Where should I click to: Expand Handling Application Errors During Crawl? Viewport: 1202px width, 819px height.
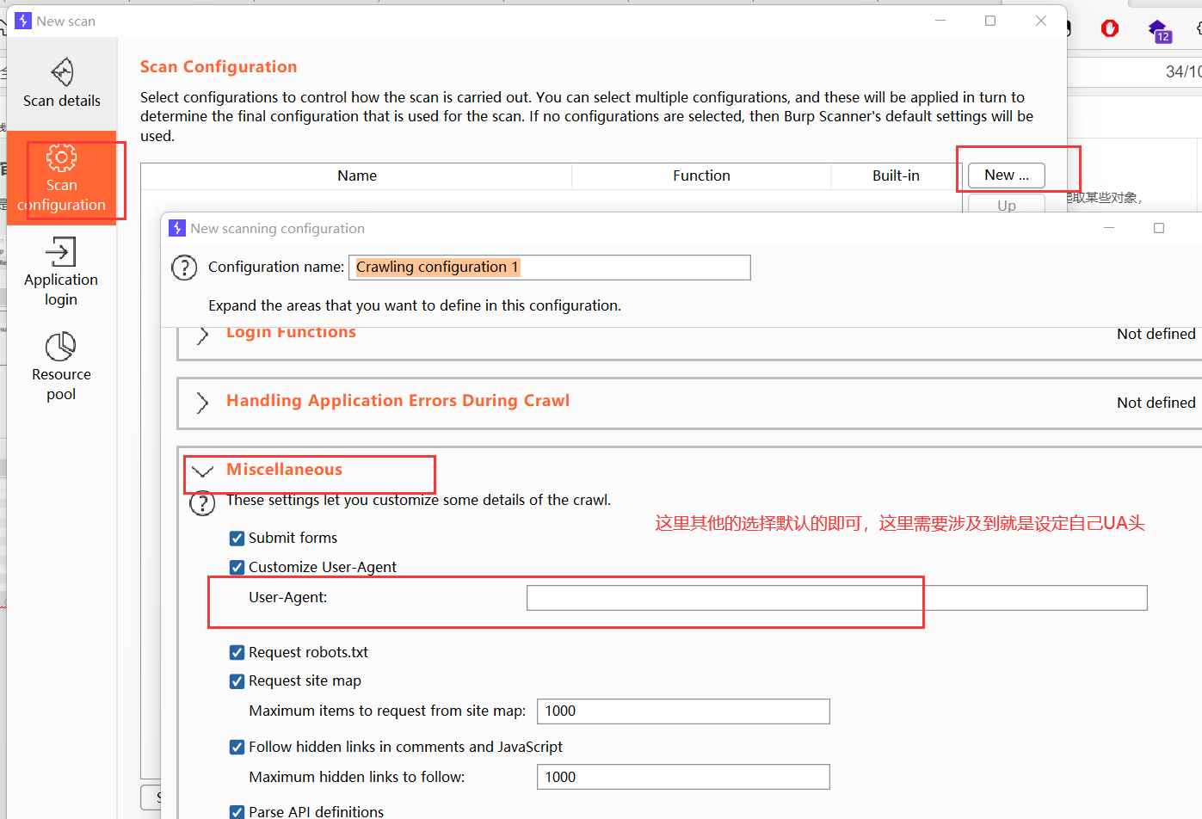pos(202,403)
